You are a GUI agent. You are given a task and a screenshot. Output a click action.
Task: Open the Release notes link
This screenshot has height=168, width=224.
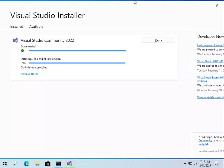tap(29, 74)
